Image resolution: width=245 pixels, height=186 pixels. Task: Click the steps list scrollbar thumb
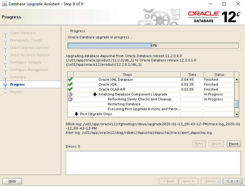coord(237,104)
